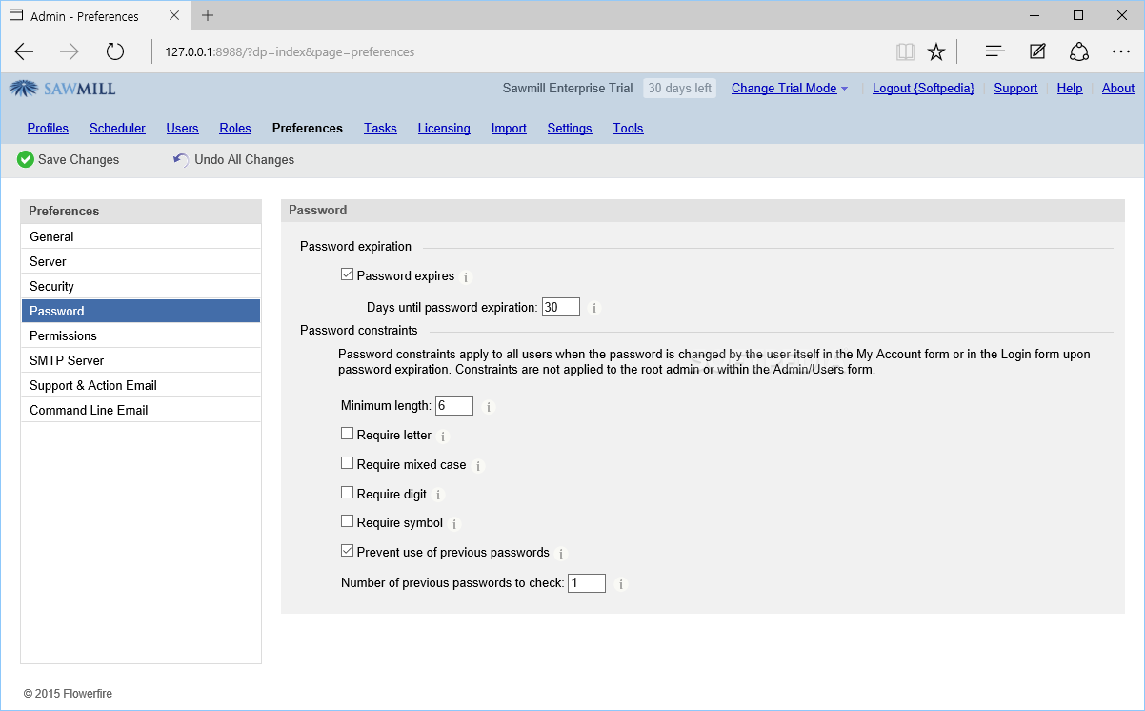Toggle Prevent use of previous passwords checkbox

point(347,551)
